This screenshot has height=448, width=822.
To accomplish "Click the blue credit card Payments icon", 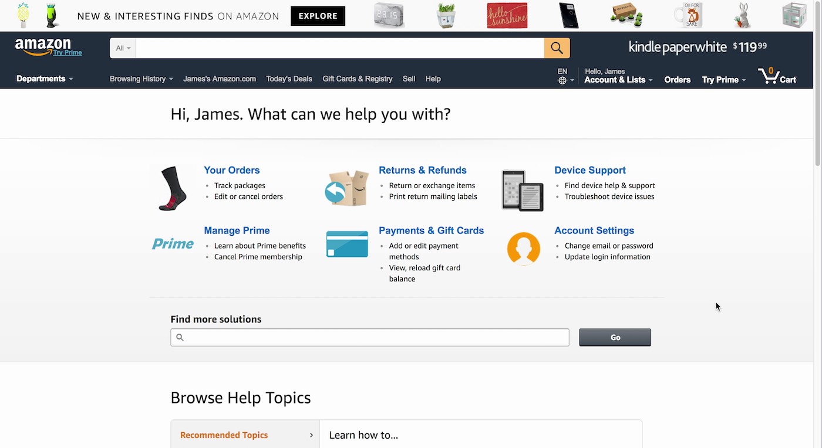I will coord(347,244).
